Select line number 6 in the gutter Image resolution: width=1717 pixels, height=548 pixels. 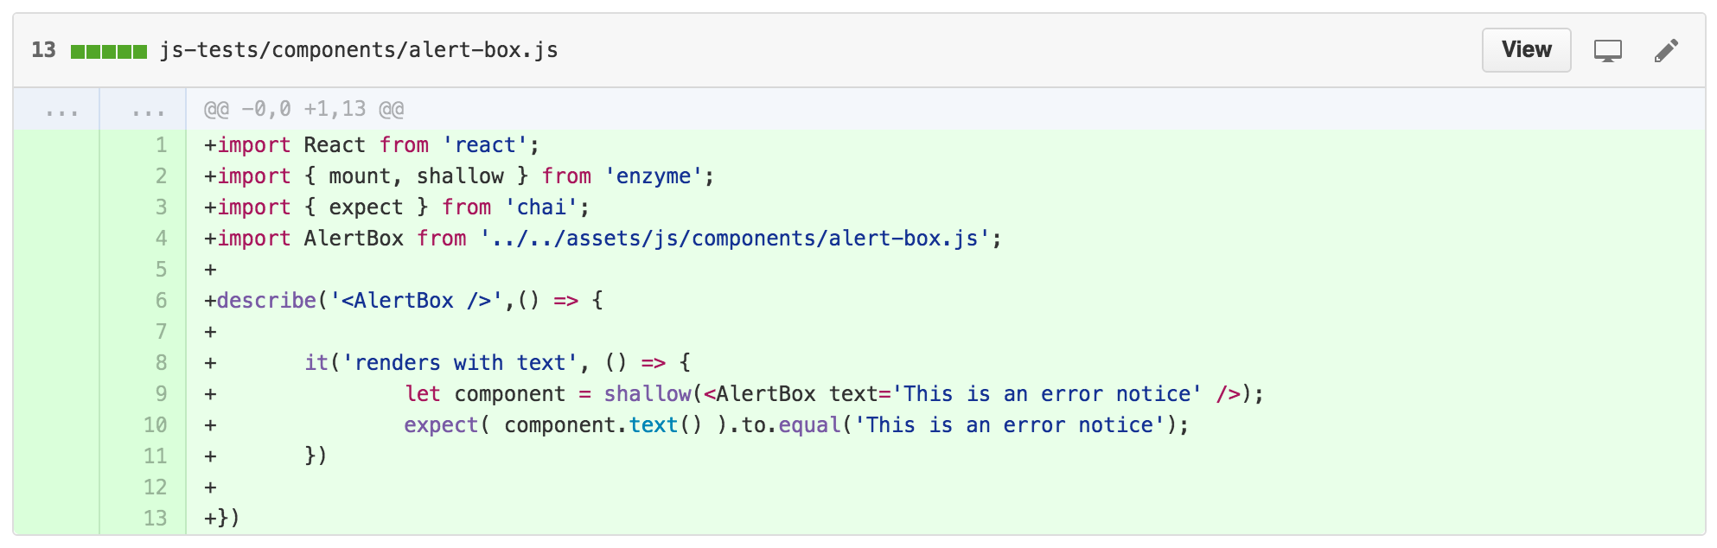point(161,301)
